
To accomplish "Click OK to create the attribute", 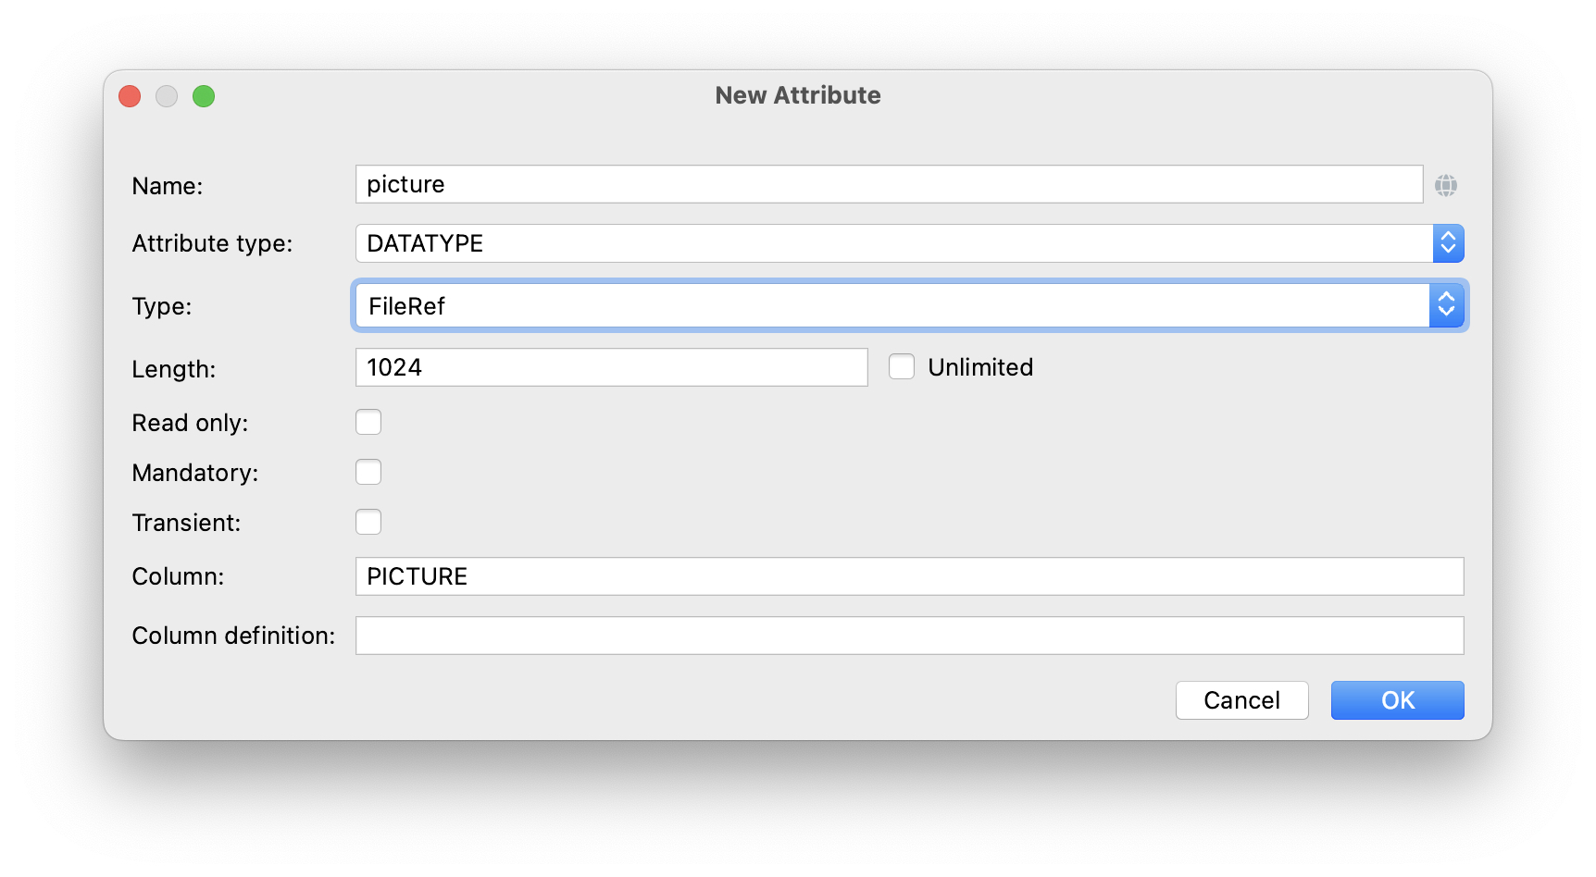I will coord(1396,700).
